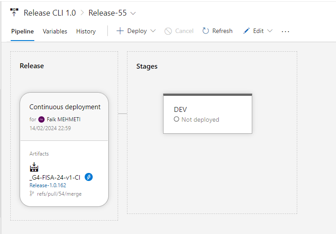Click the continuous deployment trigger lightning badge
Viewport: 336px width, 234px height.
[x=89, y=177]
